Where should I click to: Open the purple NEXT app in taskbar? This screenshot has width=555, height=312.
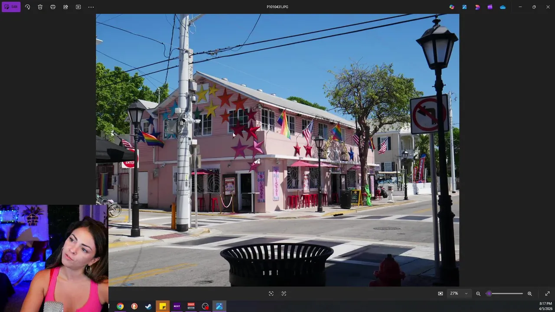(177, 306)
